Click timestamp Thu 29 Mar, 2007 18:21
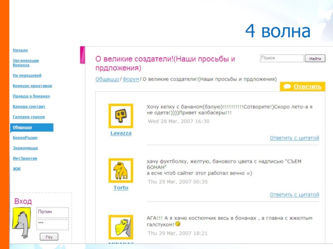 coord(178,233)
